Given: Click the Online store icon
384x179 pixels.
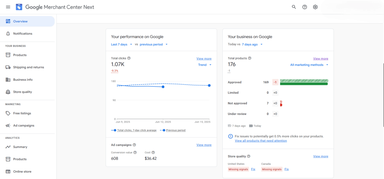Looking at the screenshot, I should coord(8,172).
